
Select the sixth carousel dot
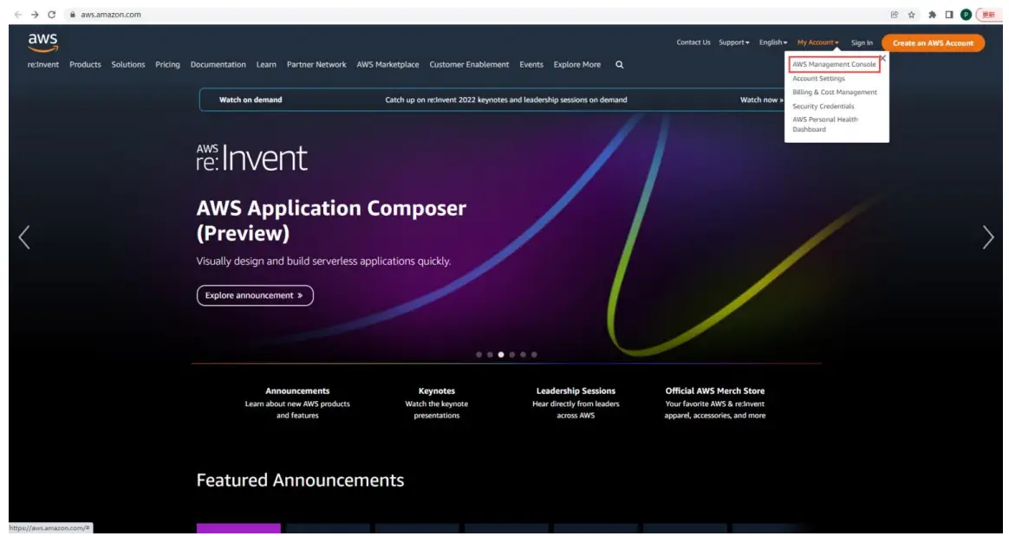(x=533, y=355)
